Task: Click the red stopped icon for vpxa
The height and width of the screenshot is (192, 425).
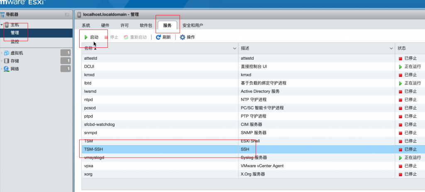Action: 401,166
